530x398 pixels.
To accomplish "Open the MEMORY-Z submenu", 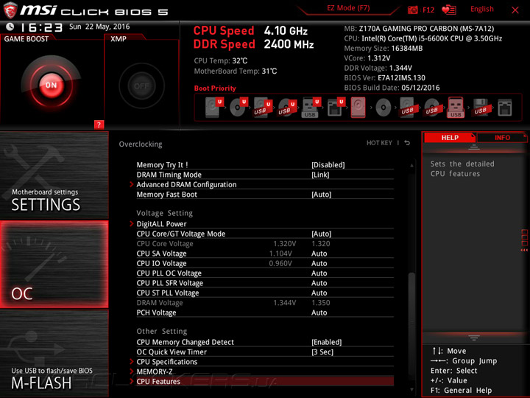I will pyautogui.click(x=262, y=371).
